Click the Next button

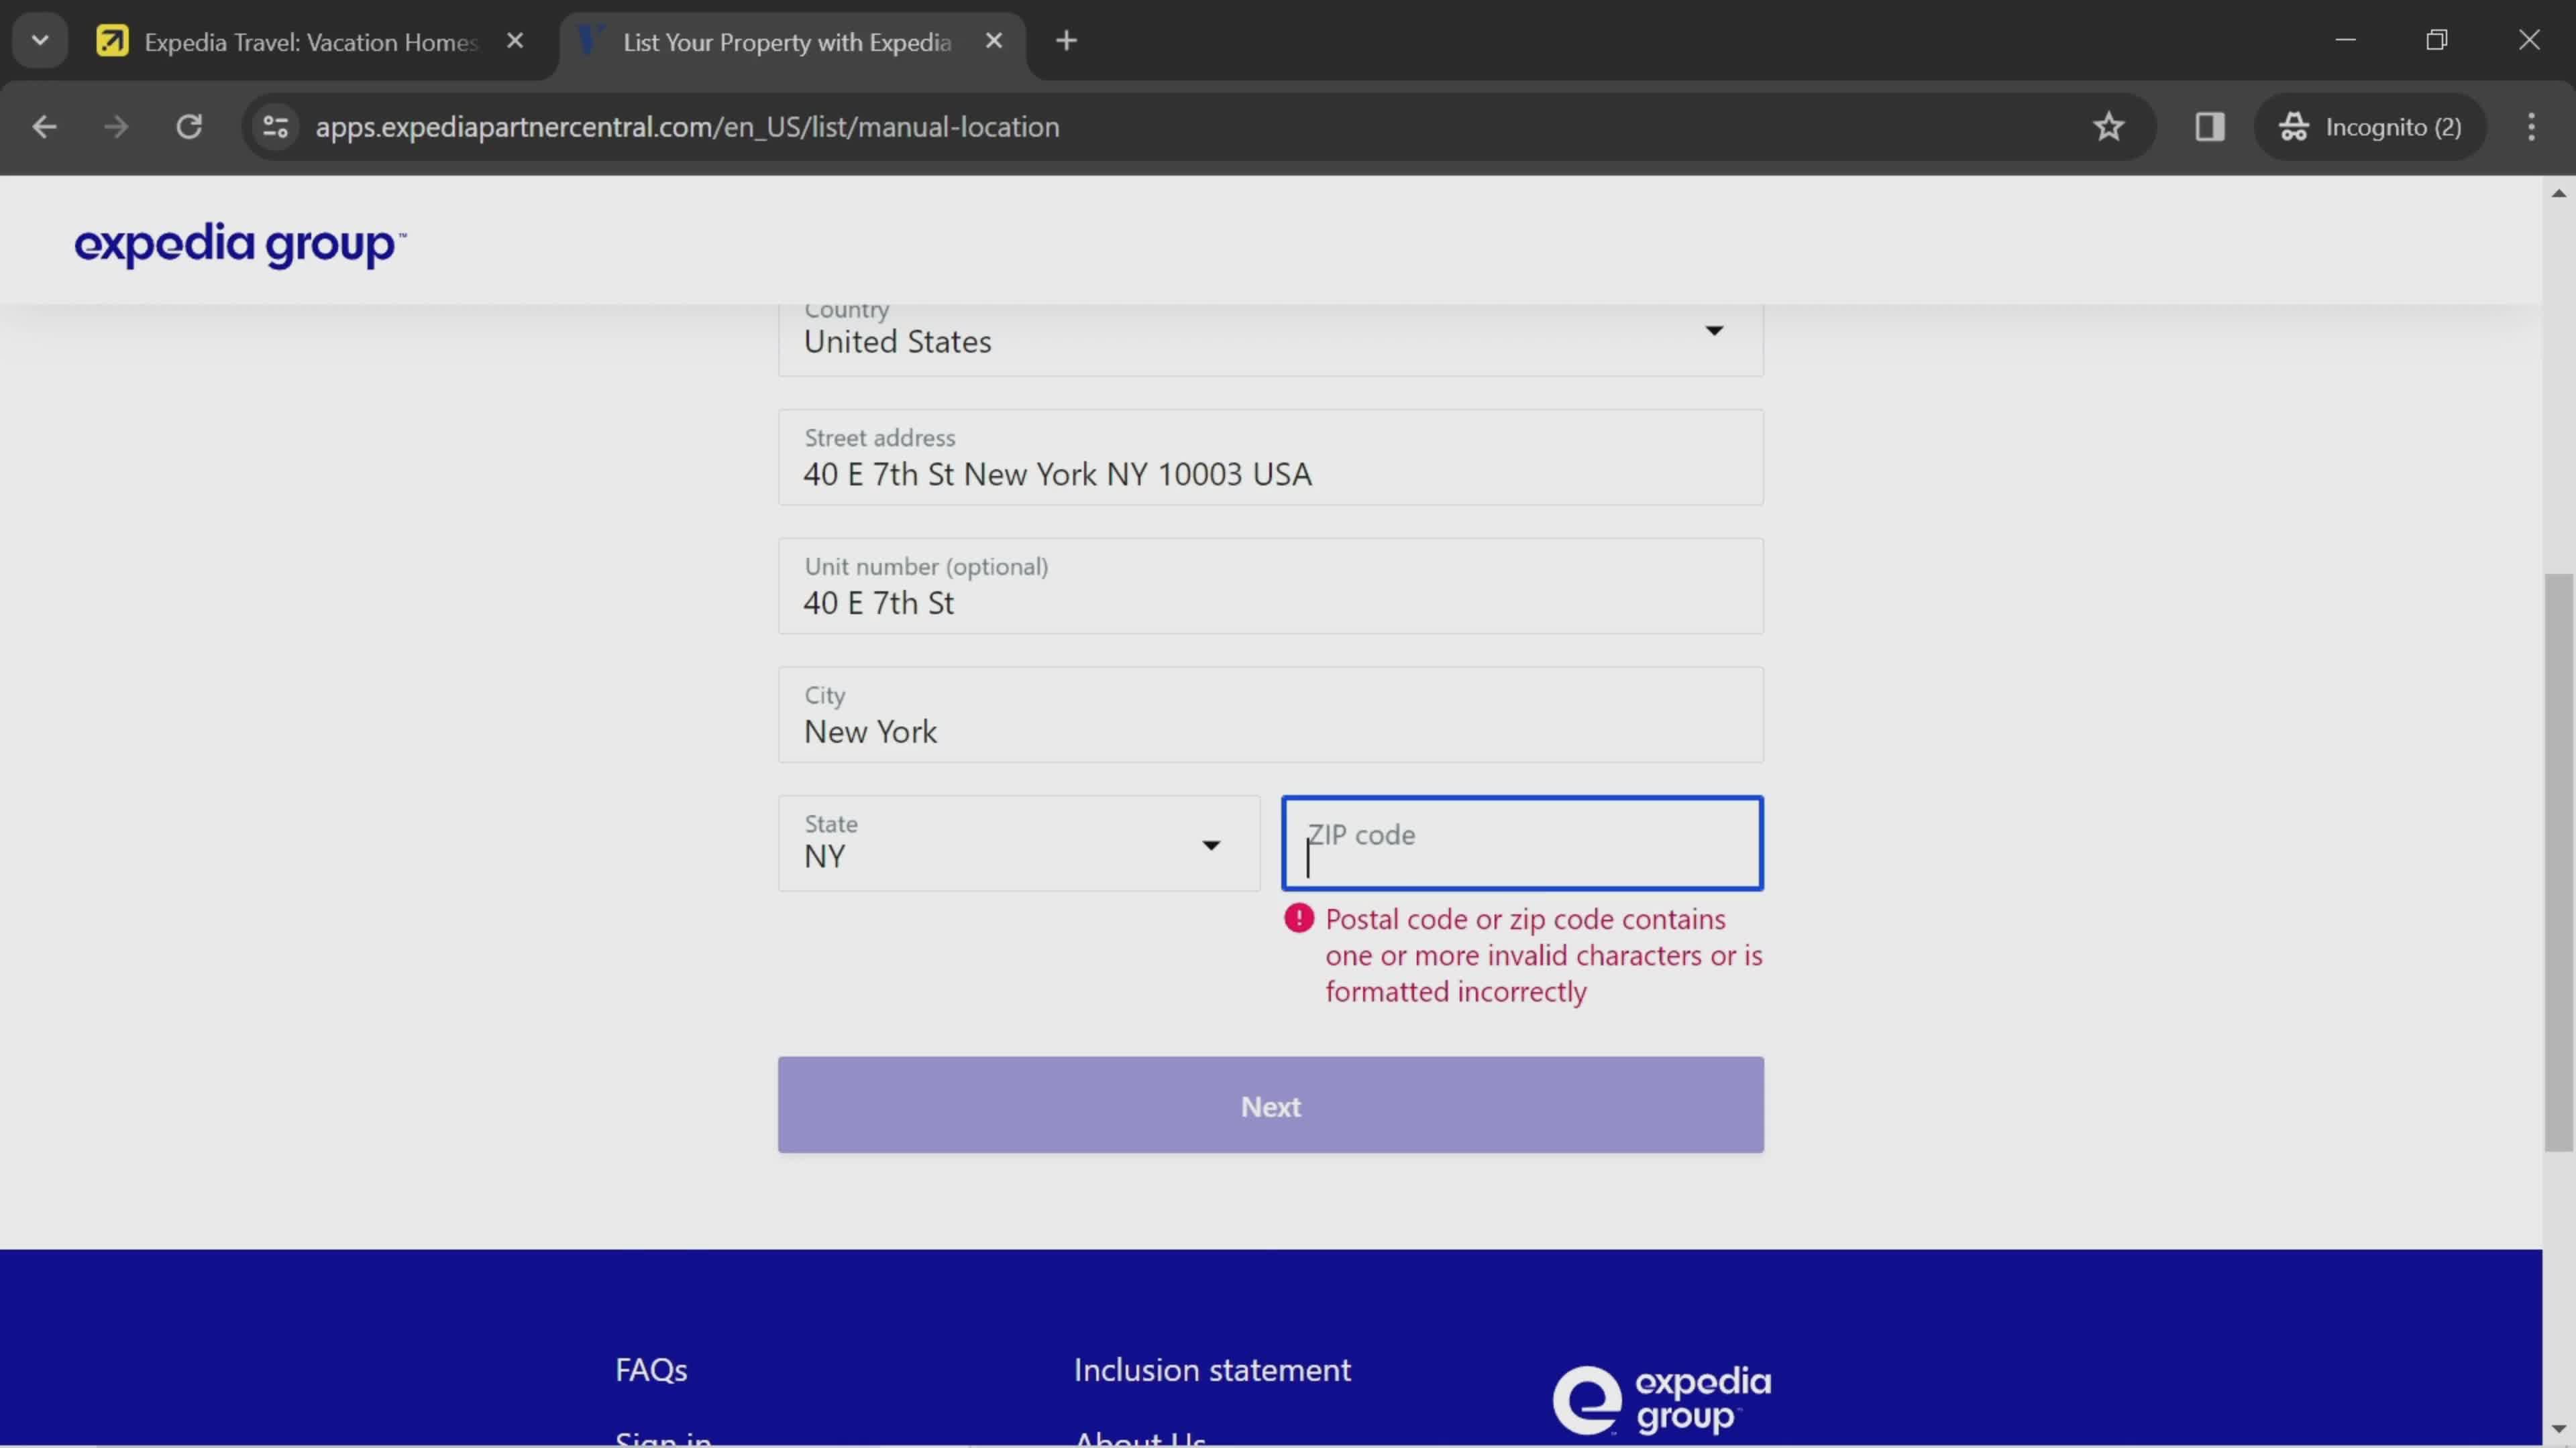coord(1270,1105)
